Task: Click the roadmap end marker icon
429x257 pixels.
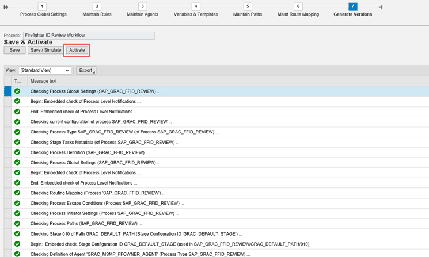Action: pyautogui.click(x=380, y=7)
